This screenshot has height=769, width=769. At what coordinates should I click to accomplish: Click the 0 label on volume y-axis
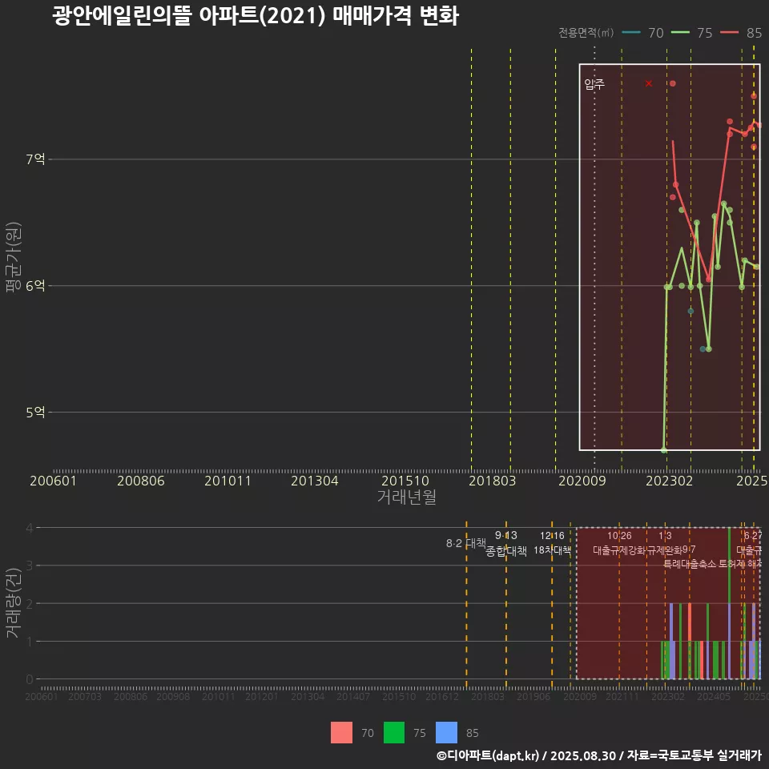[x=30, y=679]
